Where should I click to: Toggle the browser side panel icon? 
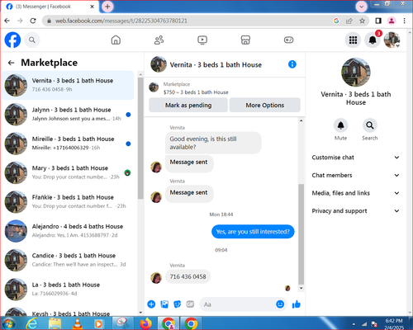tap(378, 21)
